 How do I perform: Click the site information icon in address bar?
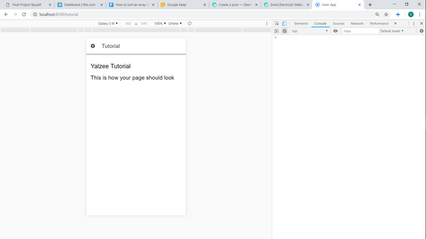tap(35, 15)
